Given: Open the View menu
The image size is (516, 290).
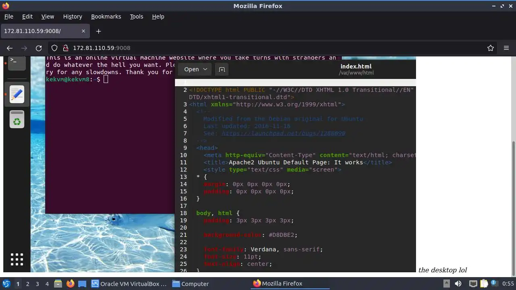Looking at the screenshot, I should coord(48,17).
